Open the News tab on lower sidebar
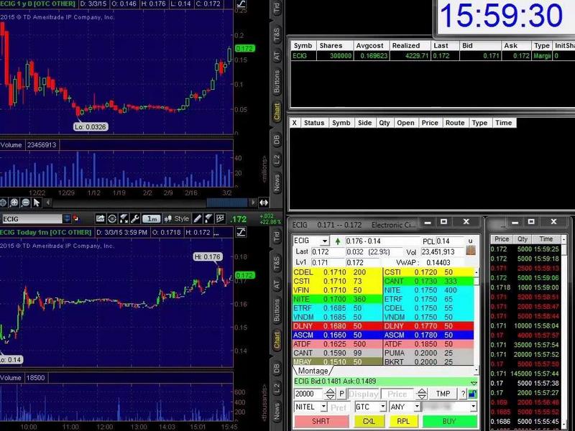The height and width of the screenshot is (431, 575). (277, 411)
